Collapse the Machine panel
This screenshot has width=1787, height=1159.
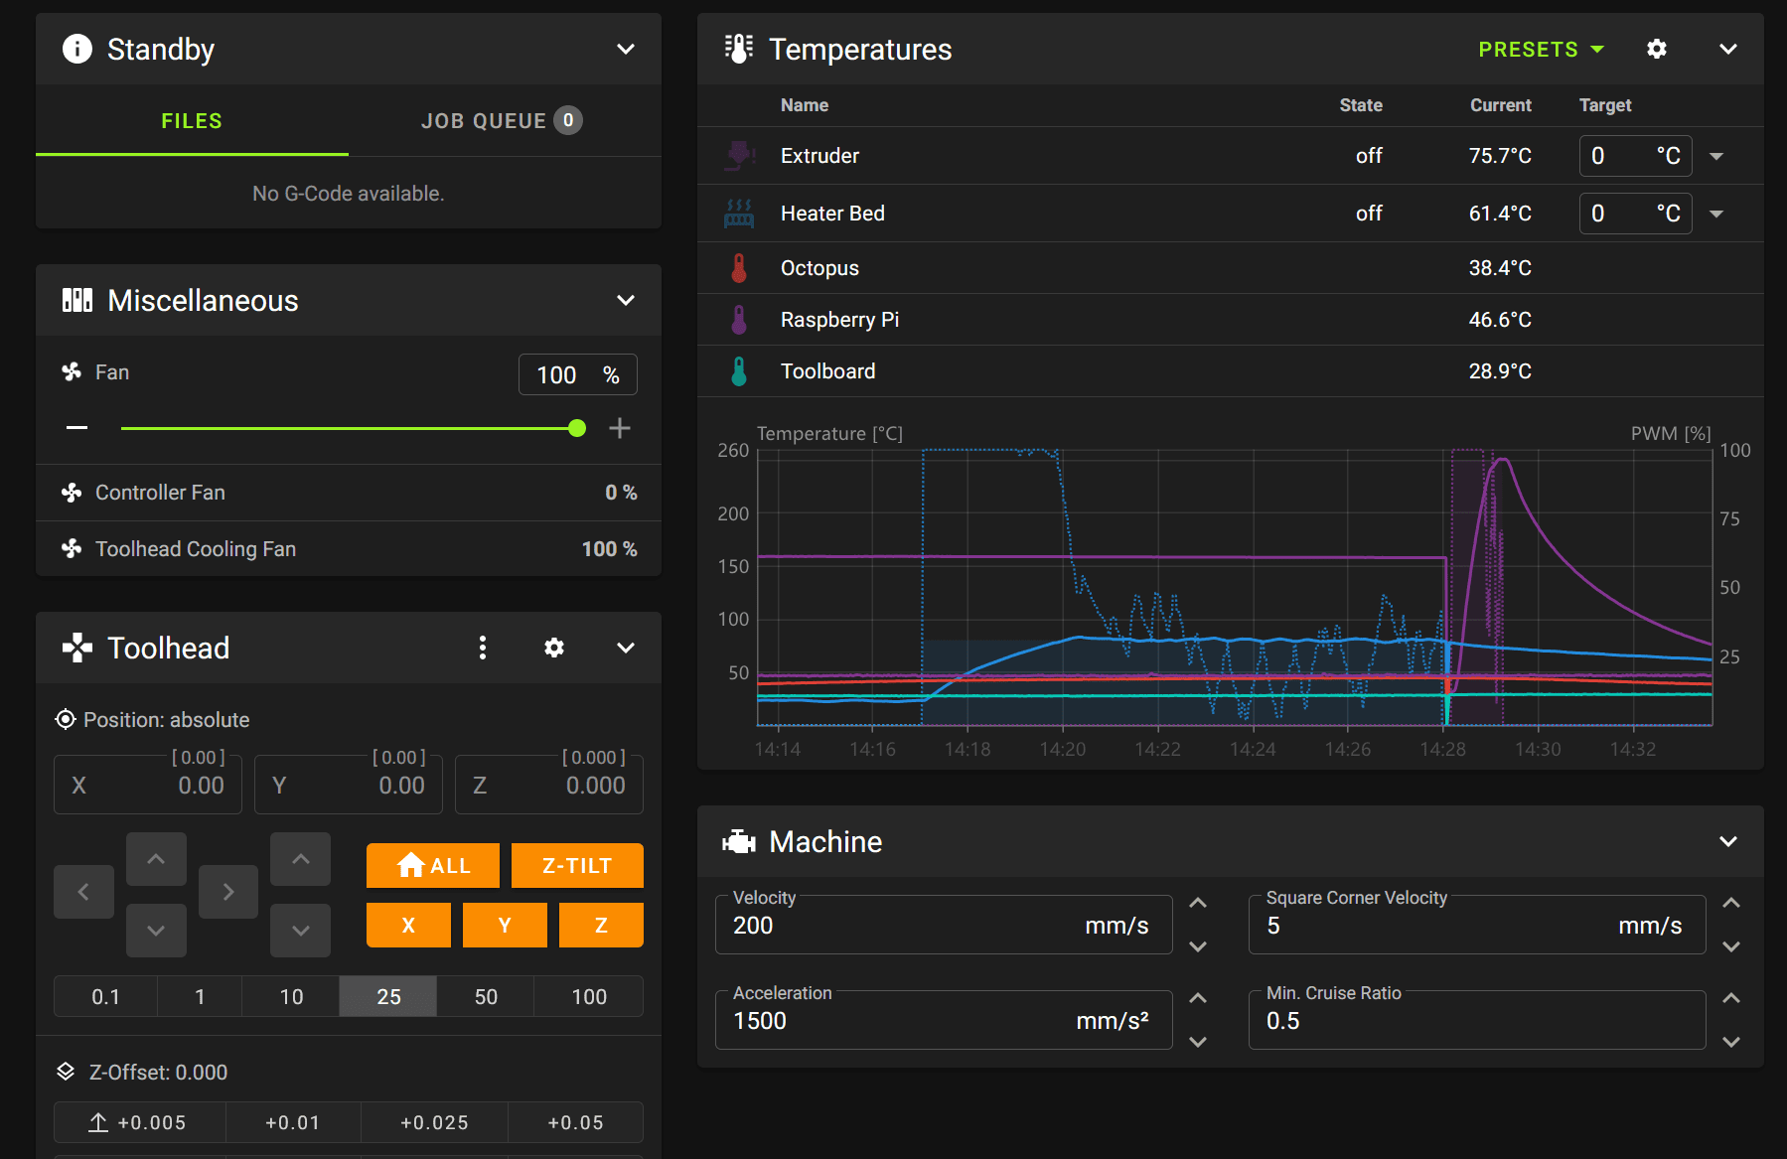pyautogui.click(x=1728, y=841)
